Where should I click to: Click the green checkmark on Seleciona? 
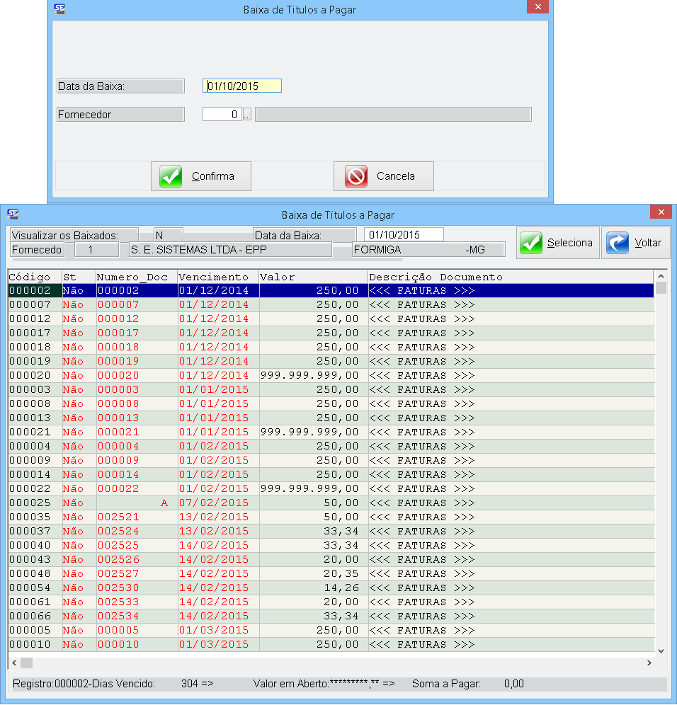point(531,243)
